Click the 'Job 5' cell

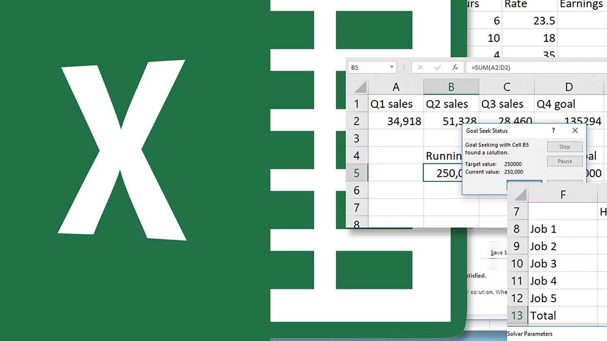(563, 298)
